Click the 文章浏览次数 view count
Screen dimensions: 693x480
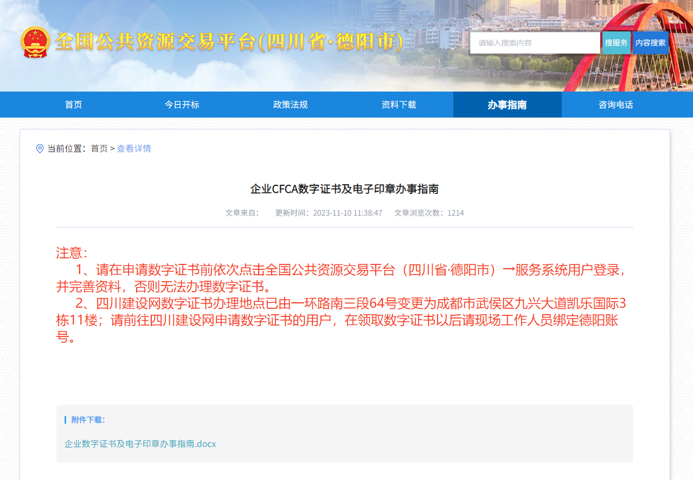pyautogui.click(x=429, y=213)
